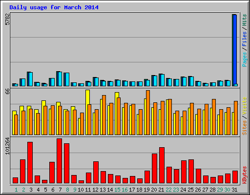This screenshot has height=195, width=250.
Task: Click day 18 on the x-axis
Action: coord(139,190)
